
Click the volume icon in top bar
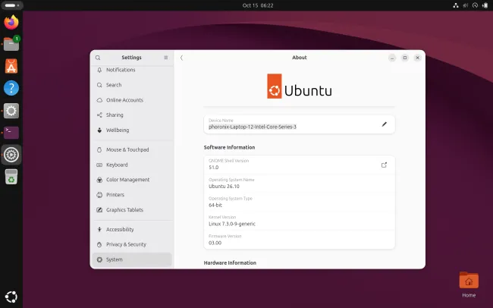click(466, 5)
